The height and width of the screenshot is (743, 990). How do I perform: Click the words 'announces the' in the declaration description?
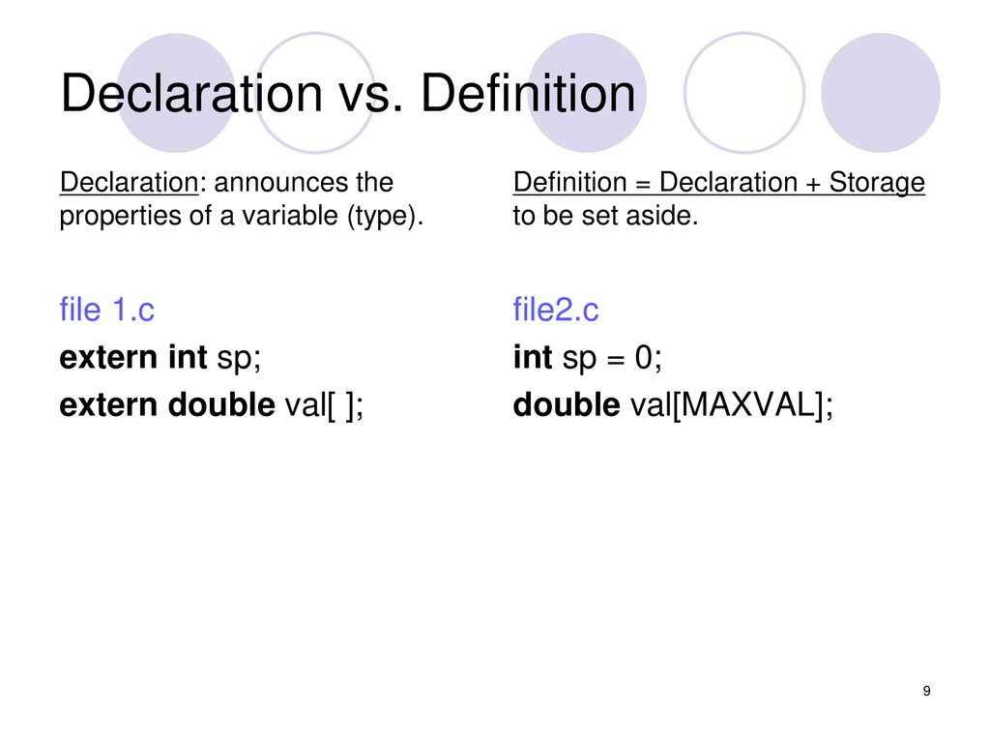tap(304, 183)
